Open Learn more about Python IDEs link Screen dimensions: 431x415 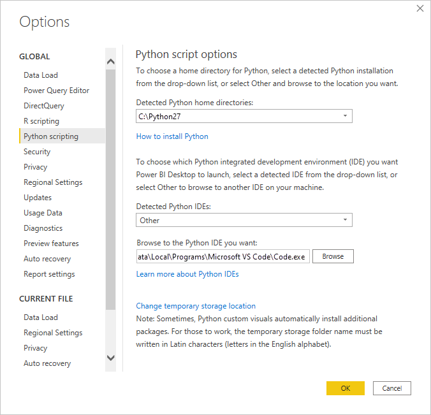pyautogui.click(x=187, y=274)
